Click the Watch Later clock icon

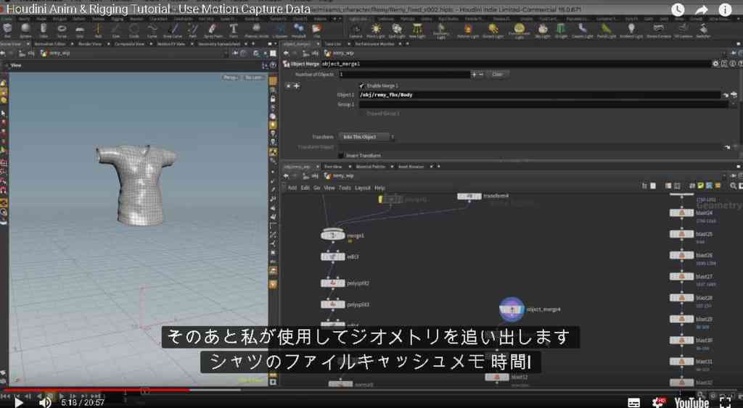tap(678, 9)
